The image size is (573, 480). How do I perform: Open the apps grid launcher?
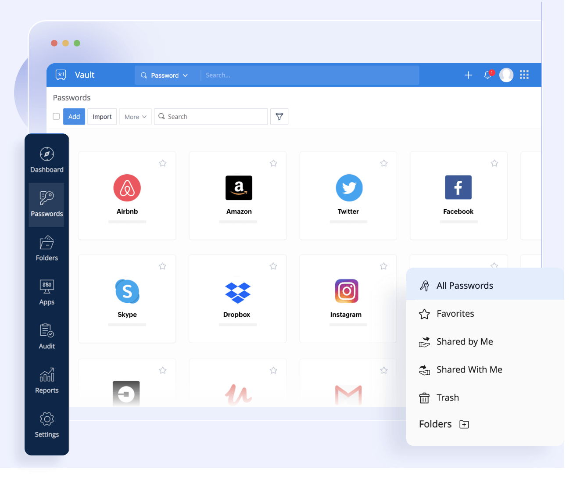click(524, 75)
